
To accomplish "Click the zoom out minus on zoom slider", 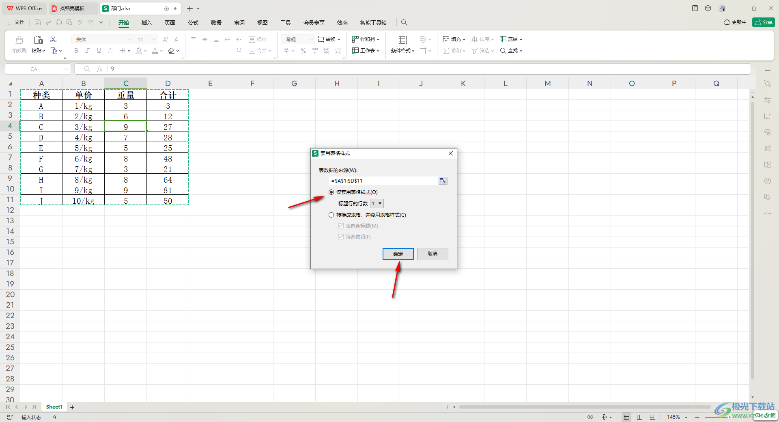I will [x=697, y=417].
